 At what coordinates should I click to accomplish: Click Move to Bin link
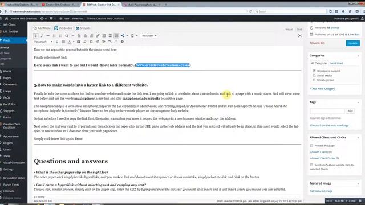click(x=317, y=43)
